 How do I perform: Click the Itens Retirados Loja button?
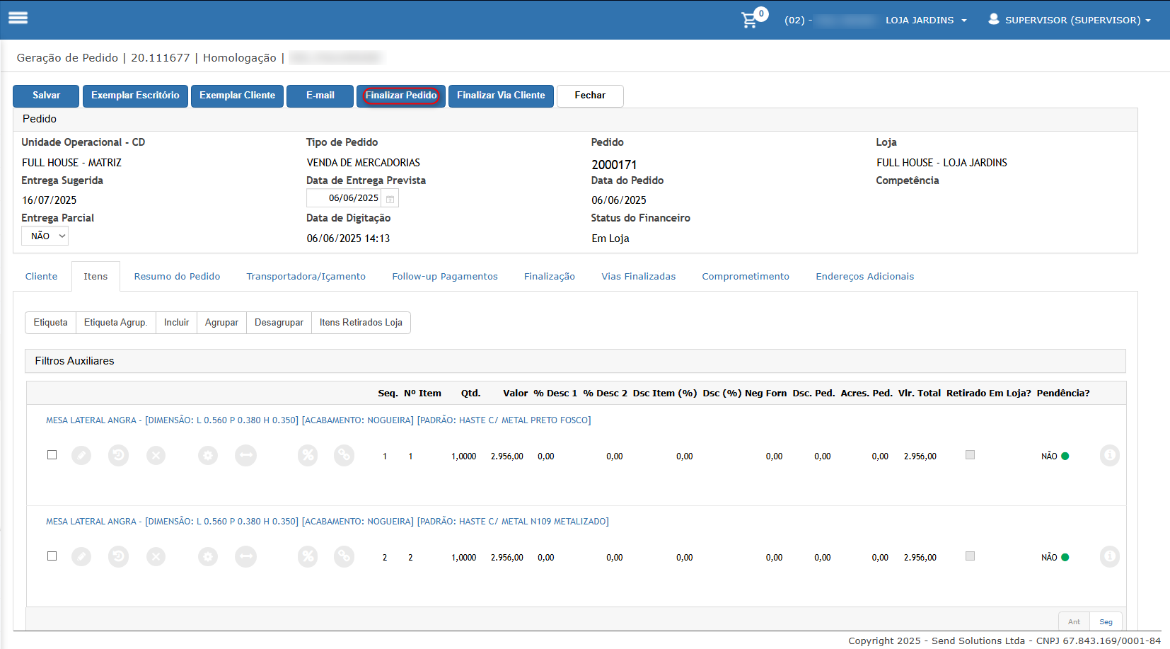[x=361, y=323]
